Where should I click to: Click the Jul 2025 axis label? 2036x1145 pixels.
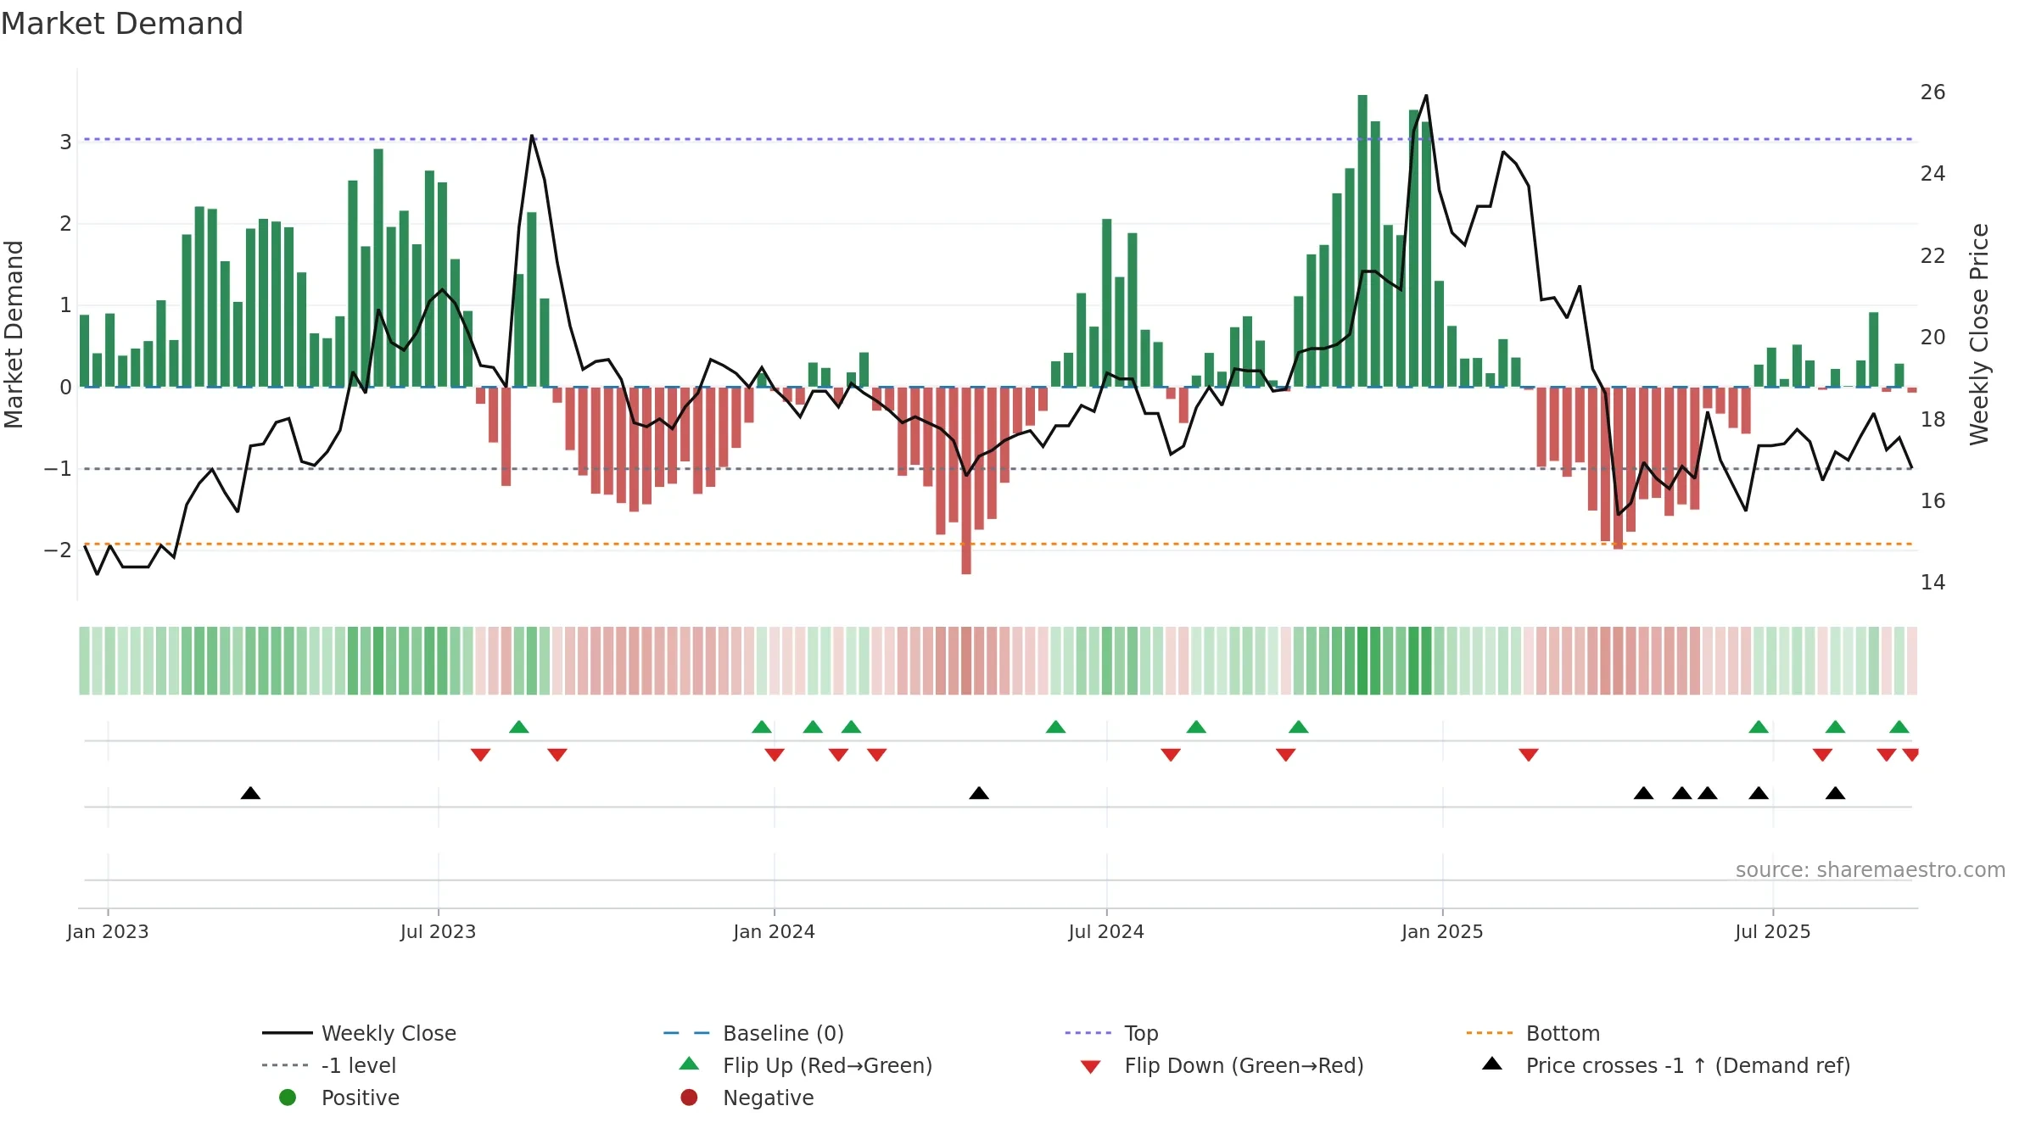coord(1773,932)
